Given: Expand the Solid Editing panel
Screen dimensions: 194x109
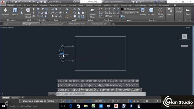Looking at the screenshot, I should tap(43, 20).
